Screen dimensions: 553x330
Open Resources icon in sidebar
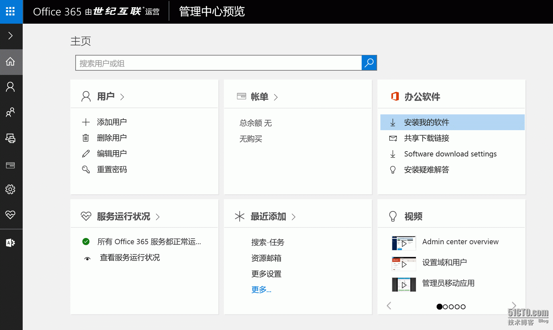click(10, 138)
